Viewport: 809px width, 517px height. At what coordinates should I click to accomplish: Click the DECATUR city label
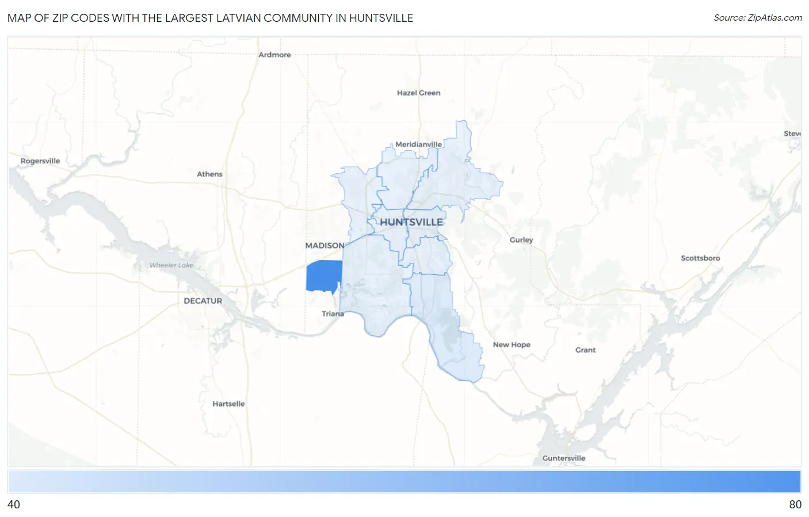click(203, 301)
